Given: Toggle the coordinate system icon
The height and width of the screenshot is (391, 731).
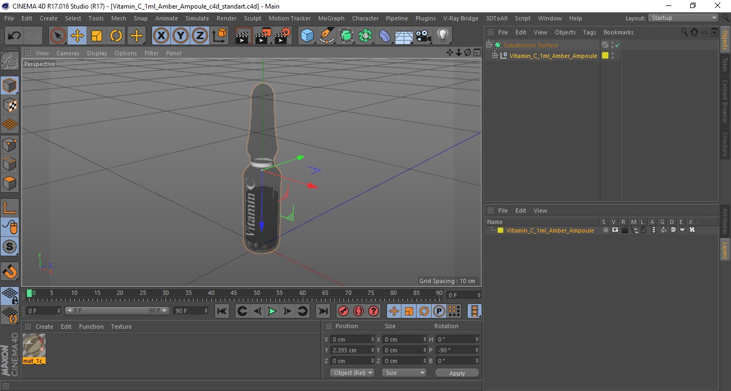Looking at the screenshot, I should 219,36.
